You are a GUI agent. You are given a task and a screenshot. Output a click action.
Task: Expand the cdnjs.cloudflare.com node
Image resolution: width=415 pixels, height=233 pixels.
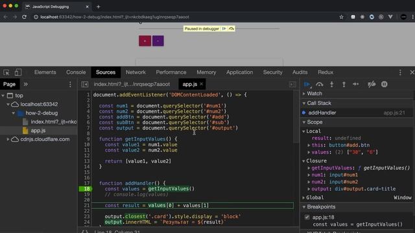coord(8,139)
